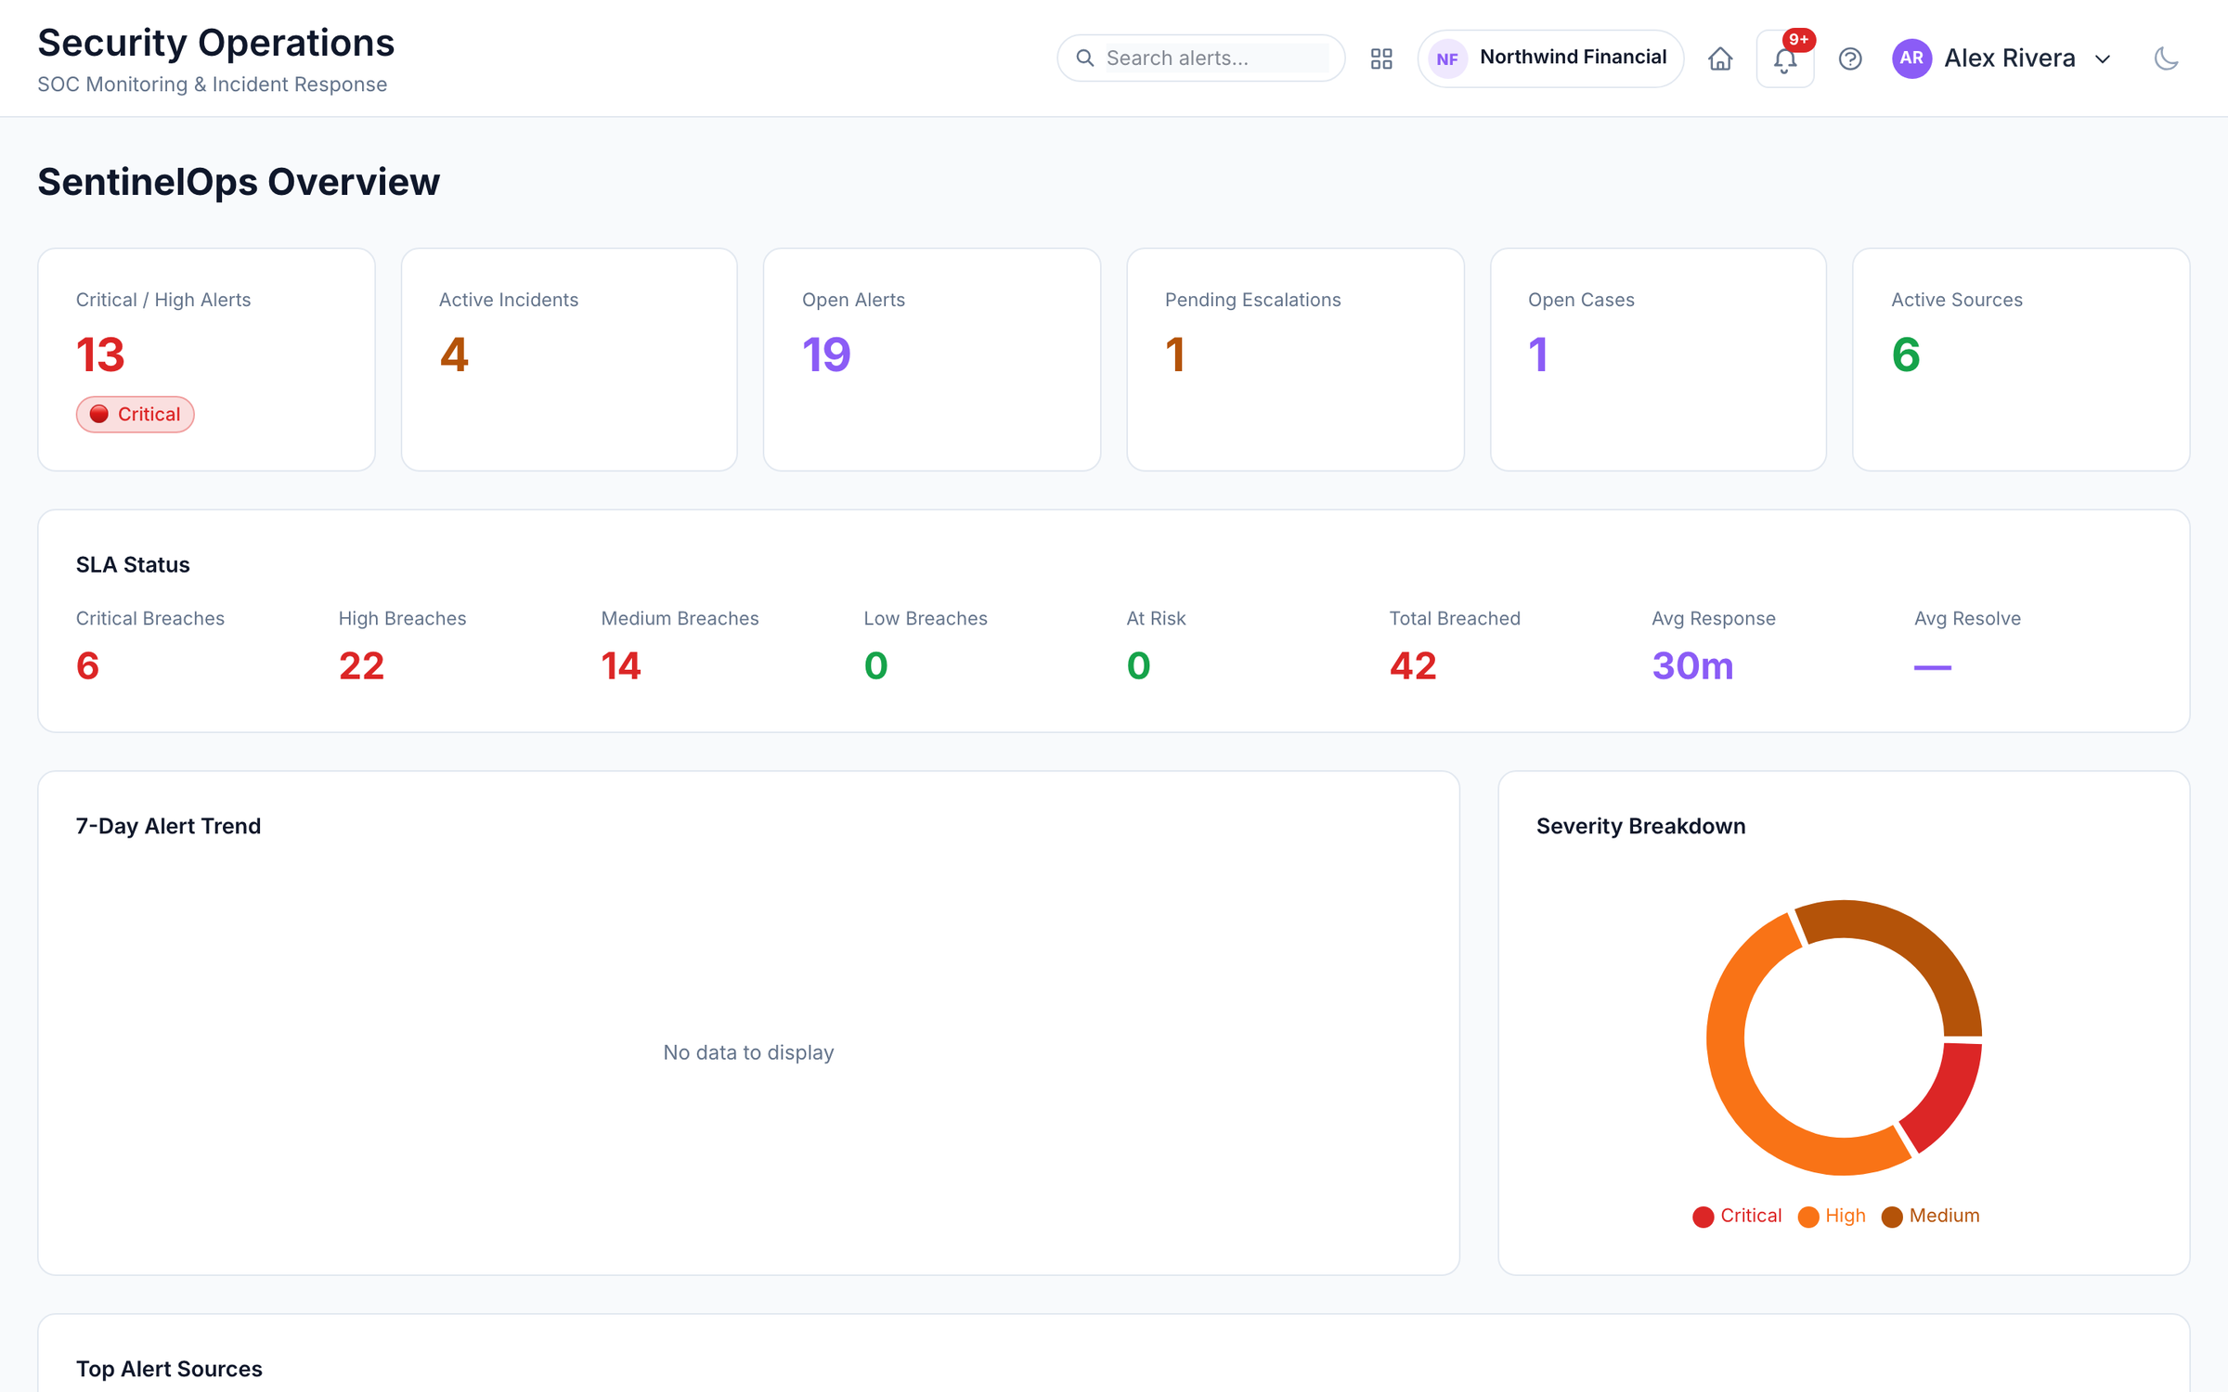Click the red Critical status badge

(x=136, y=414)
